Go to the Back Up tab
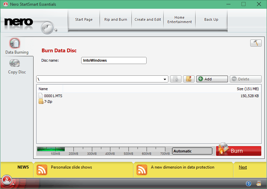The image size is (267, 189). click(211, 20)
